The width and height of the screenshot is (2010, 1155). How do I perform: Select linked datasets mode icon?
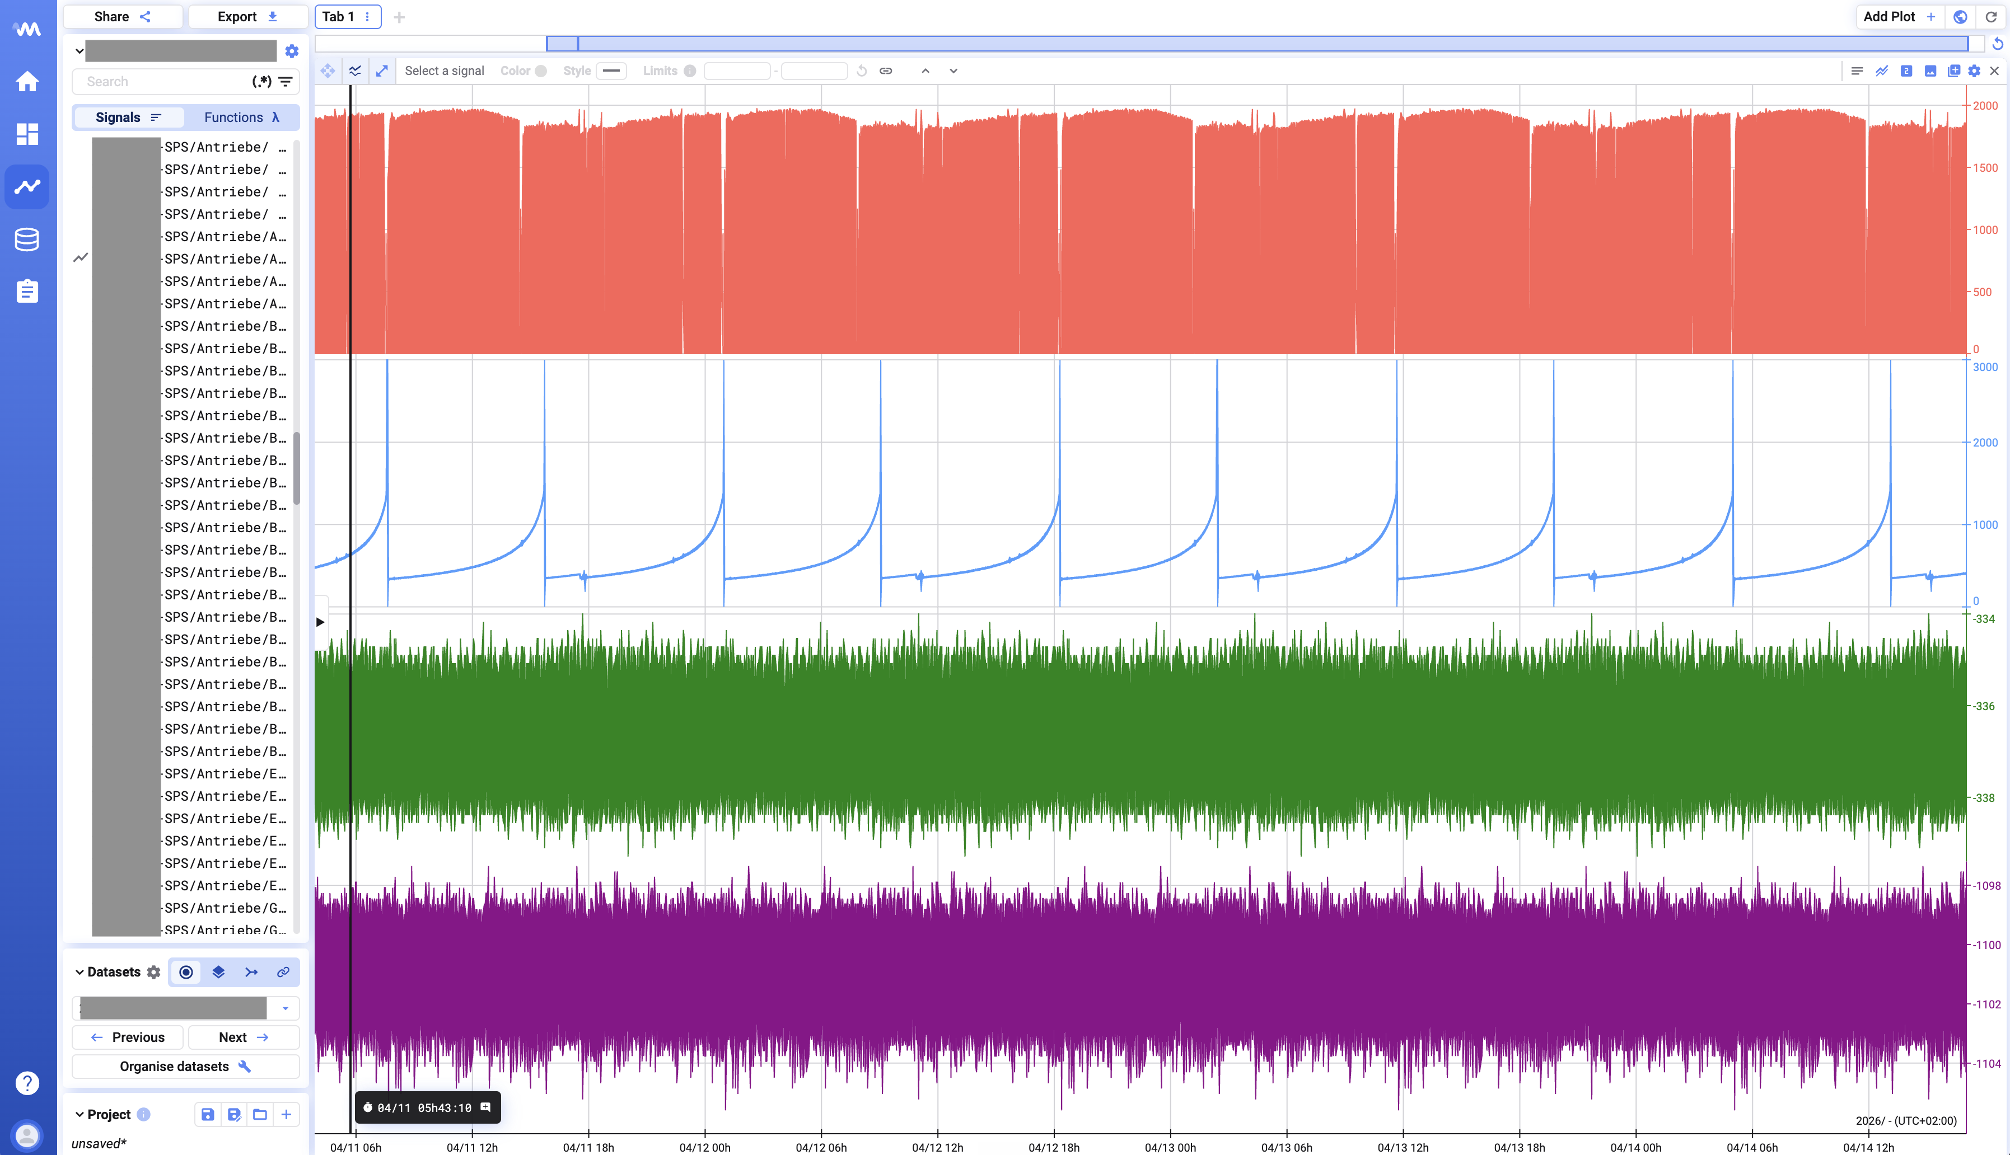283,972
